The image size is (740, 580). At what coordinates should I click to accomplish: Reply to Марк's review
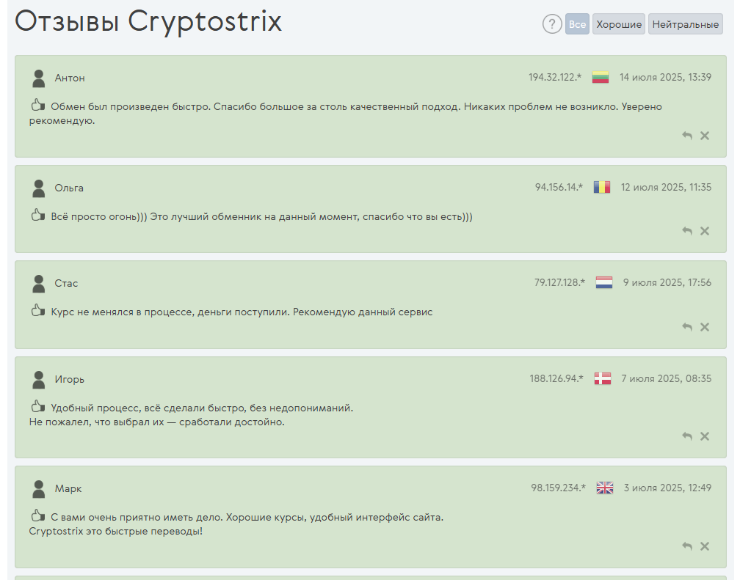pos(687,546)
